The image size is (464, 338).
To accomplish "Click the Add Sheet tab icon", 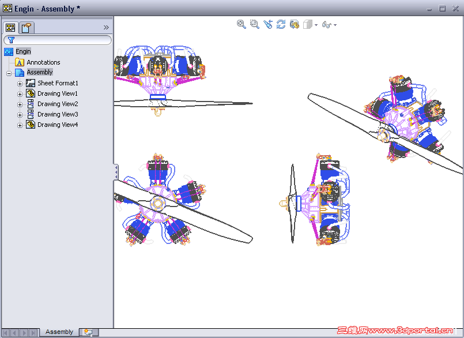I will (x=88, y=332).
